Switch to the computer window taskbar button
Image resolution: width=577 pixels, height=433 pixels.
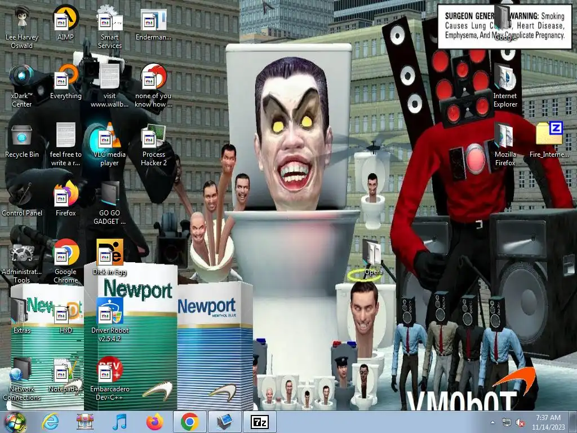coord(224,422)
